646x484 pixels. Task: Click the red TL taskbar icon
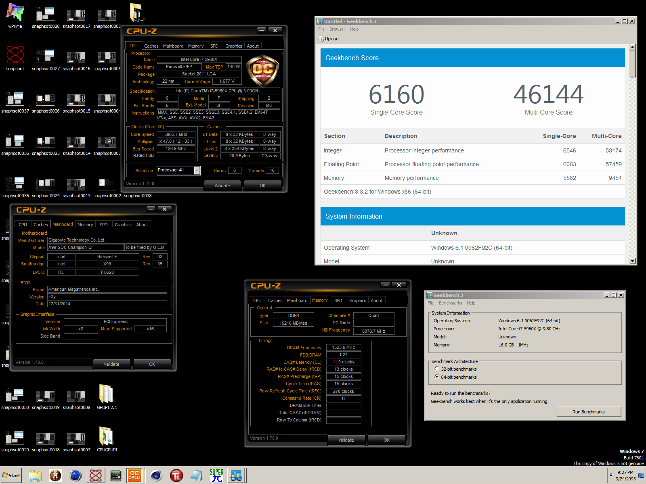(x=176, y=476)
